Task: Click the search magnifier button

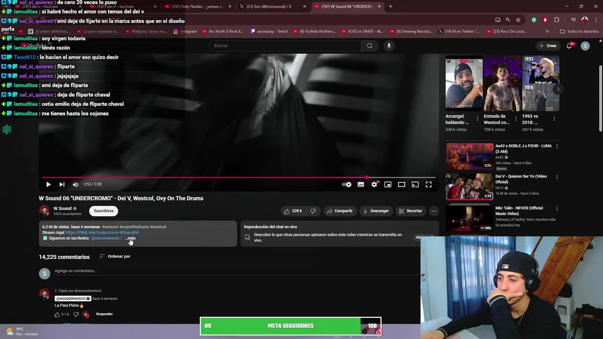Action: pos(370,46)
